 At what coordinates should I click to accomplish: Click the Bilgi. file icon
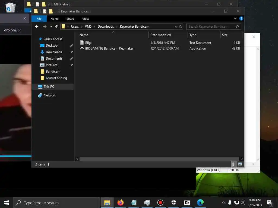point(82,43)
